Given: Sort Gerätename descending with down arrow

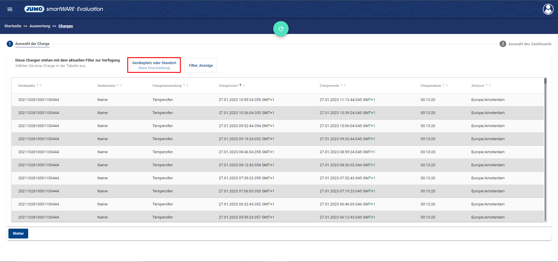Looking at the screenshot, I should click(x=121, y=85).
